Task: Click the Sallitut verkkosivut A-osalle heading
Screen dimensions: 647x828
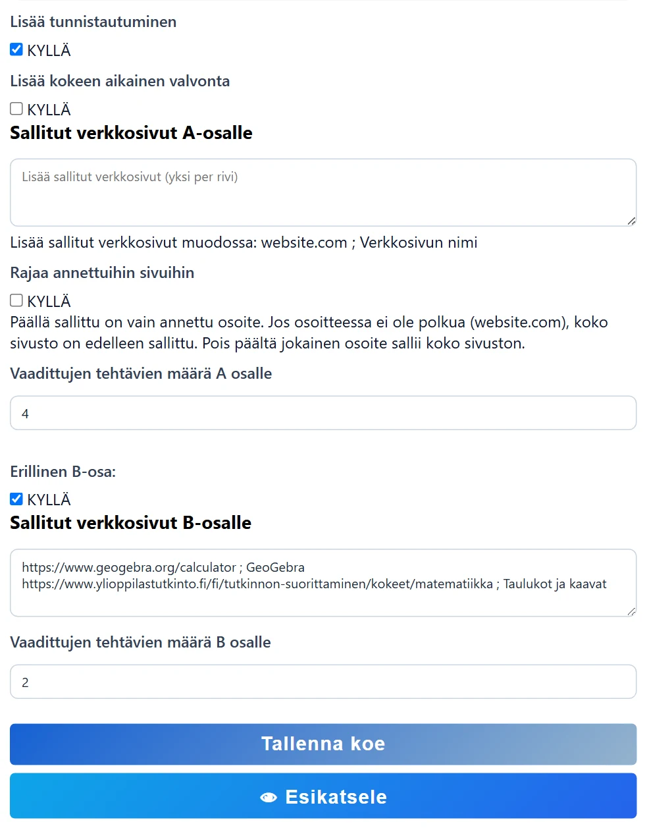Action: 131,133
